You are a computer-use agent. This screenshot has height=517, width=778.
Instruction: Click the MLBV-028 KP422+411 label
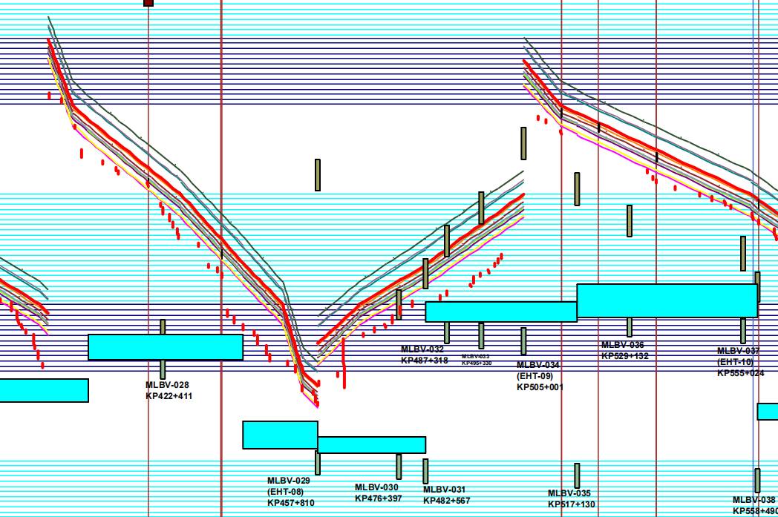click(x=169, y=390)
